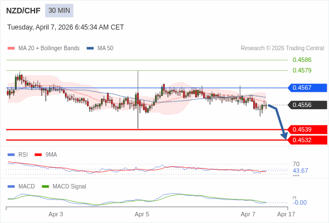Click the Apr 7 date axis label
329x223 pixels.
[x=248, y=215]
